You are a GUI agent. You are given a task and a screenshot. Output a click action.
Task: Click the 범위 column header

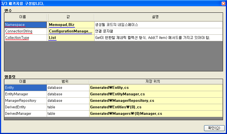(68, 82)
